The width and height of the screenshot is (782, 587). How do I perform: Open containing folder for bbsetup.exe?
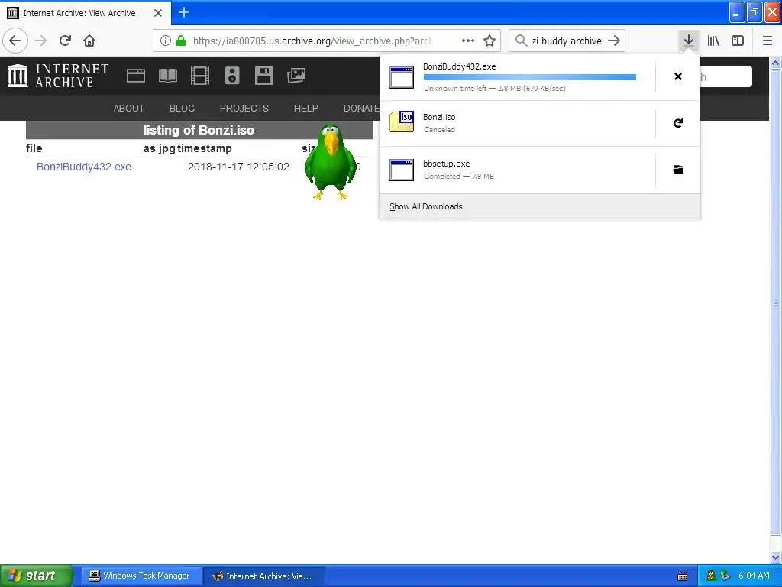click(x=678, y=170)
